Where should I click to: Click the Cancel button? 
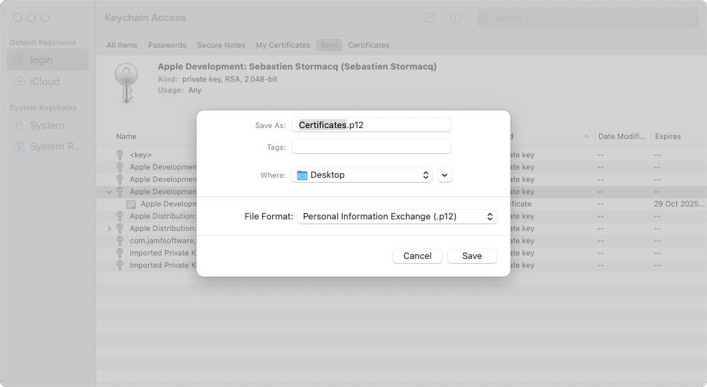(418, 256)
